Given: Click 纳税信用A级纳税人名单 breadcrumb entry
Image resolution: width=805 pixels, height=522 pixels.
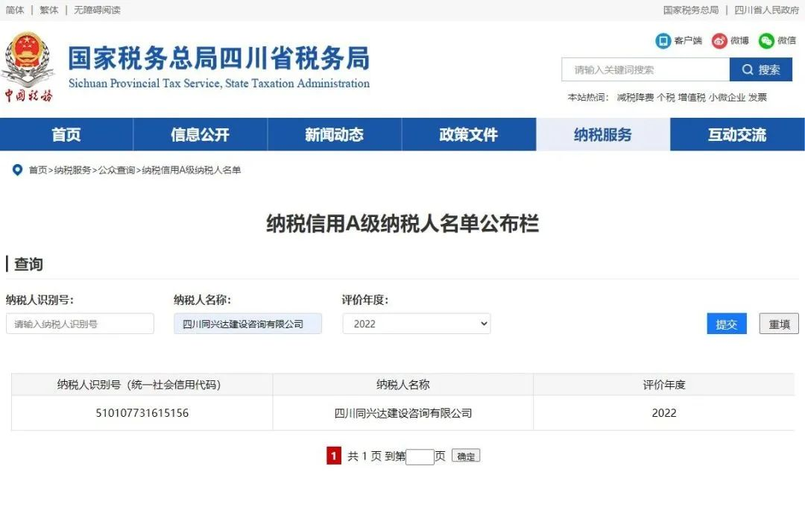Looking at the screenshot, I should click(192, 170).
